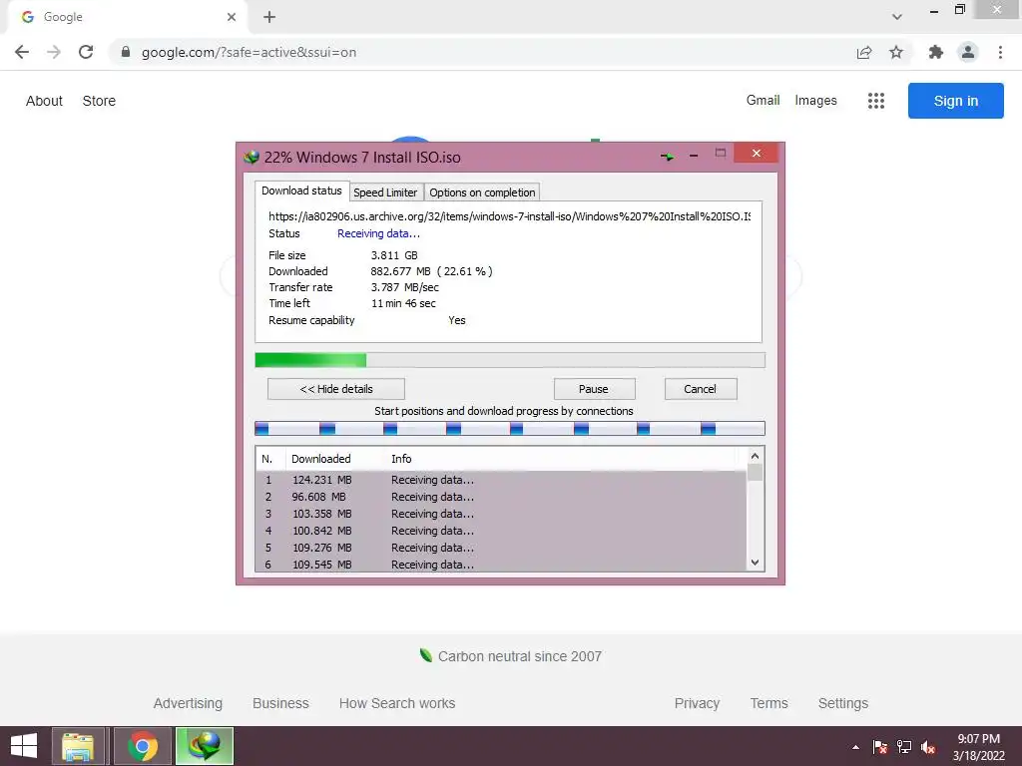Open Google apps grid
The width and height of the screenshot is (1022, 766).
coord(876,101)
